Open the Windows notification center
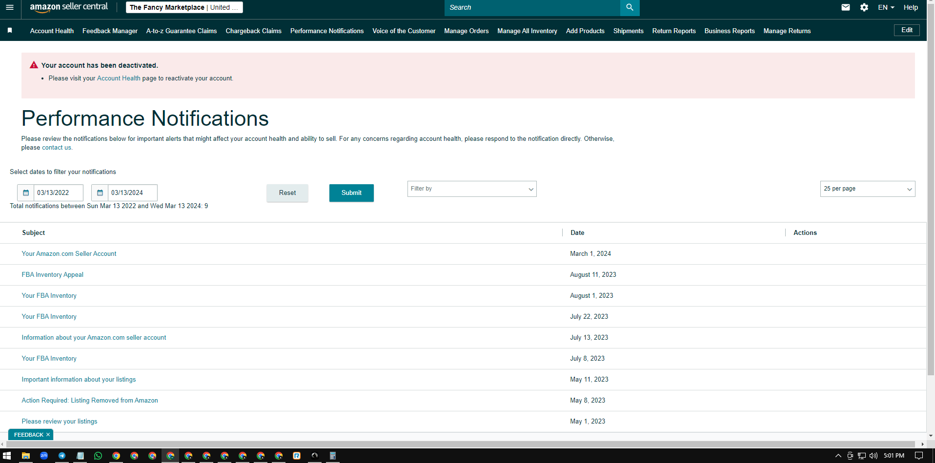 [919, 456]
